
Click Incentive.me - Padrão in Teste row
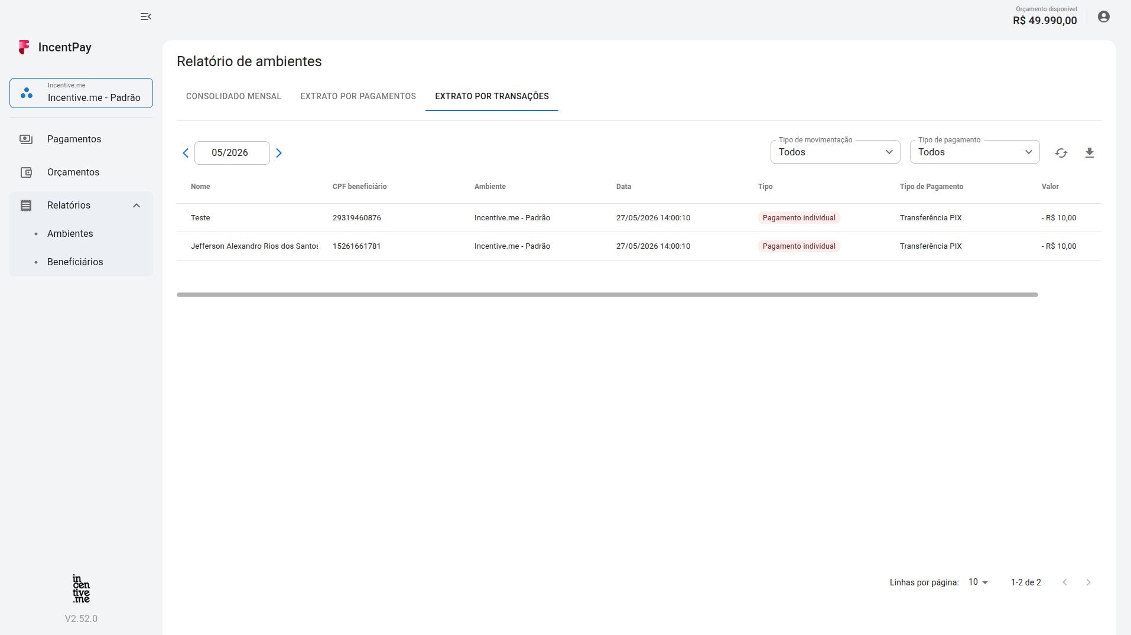pos(512,218)
